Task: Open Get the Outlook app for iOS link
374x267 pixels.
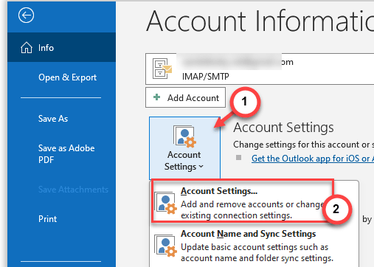Action: (x=313, y=159)
